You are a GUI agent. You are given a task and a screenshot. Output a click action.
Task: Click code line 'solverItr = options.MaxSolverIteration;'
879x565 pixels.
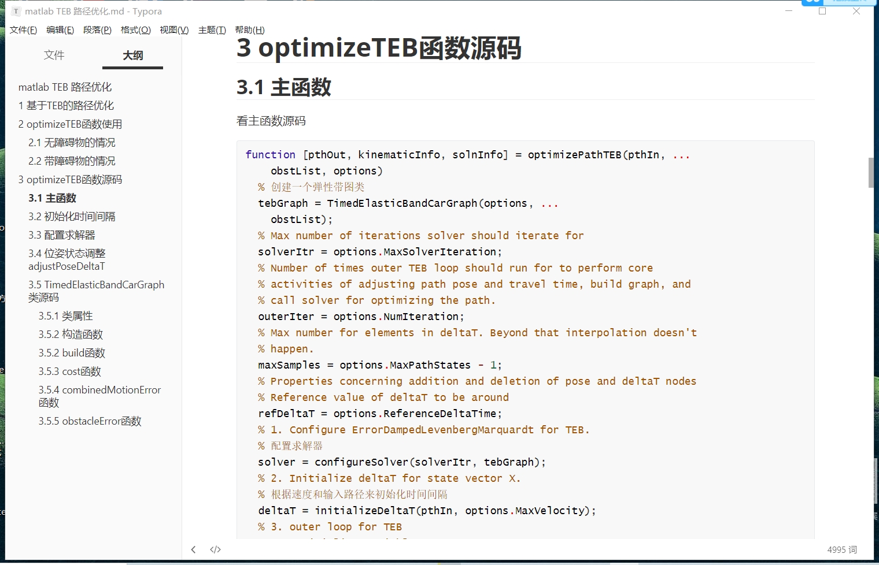(x=380, y=252)
